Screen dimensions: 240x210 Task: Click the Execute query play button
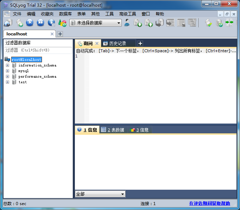pyautogui.click(x=29, y=23)
